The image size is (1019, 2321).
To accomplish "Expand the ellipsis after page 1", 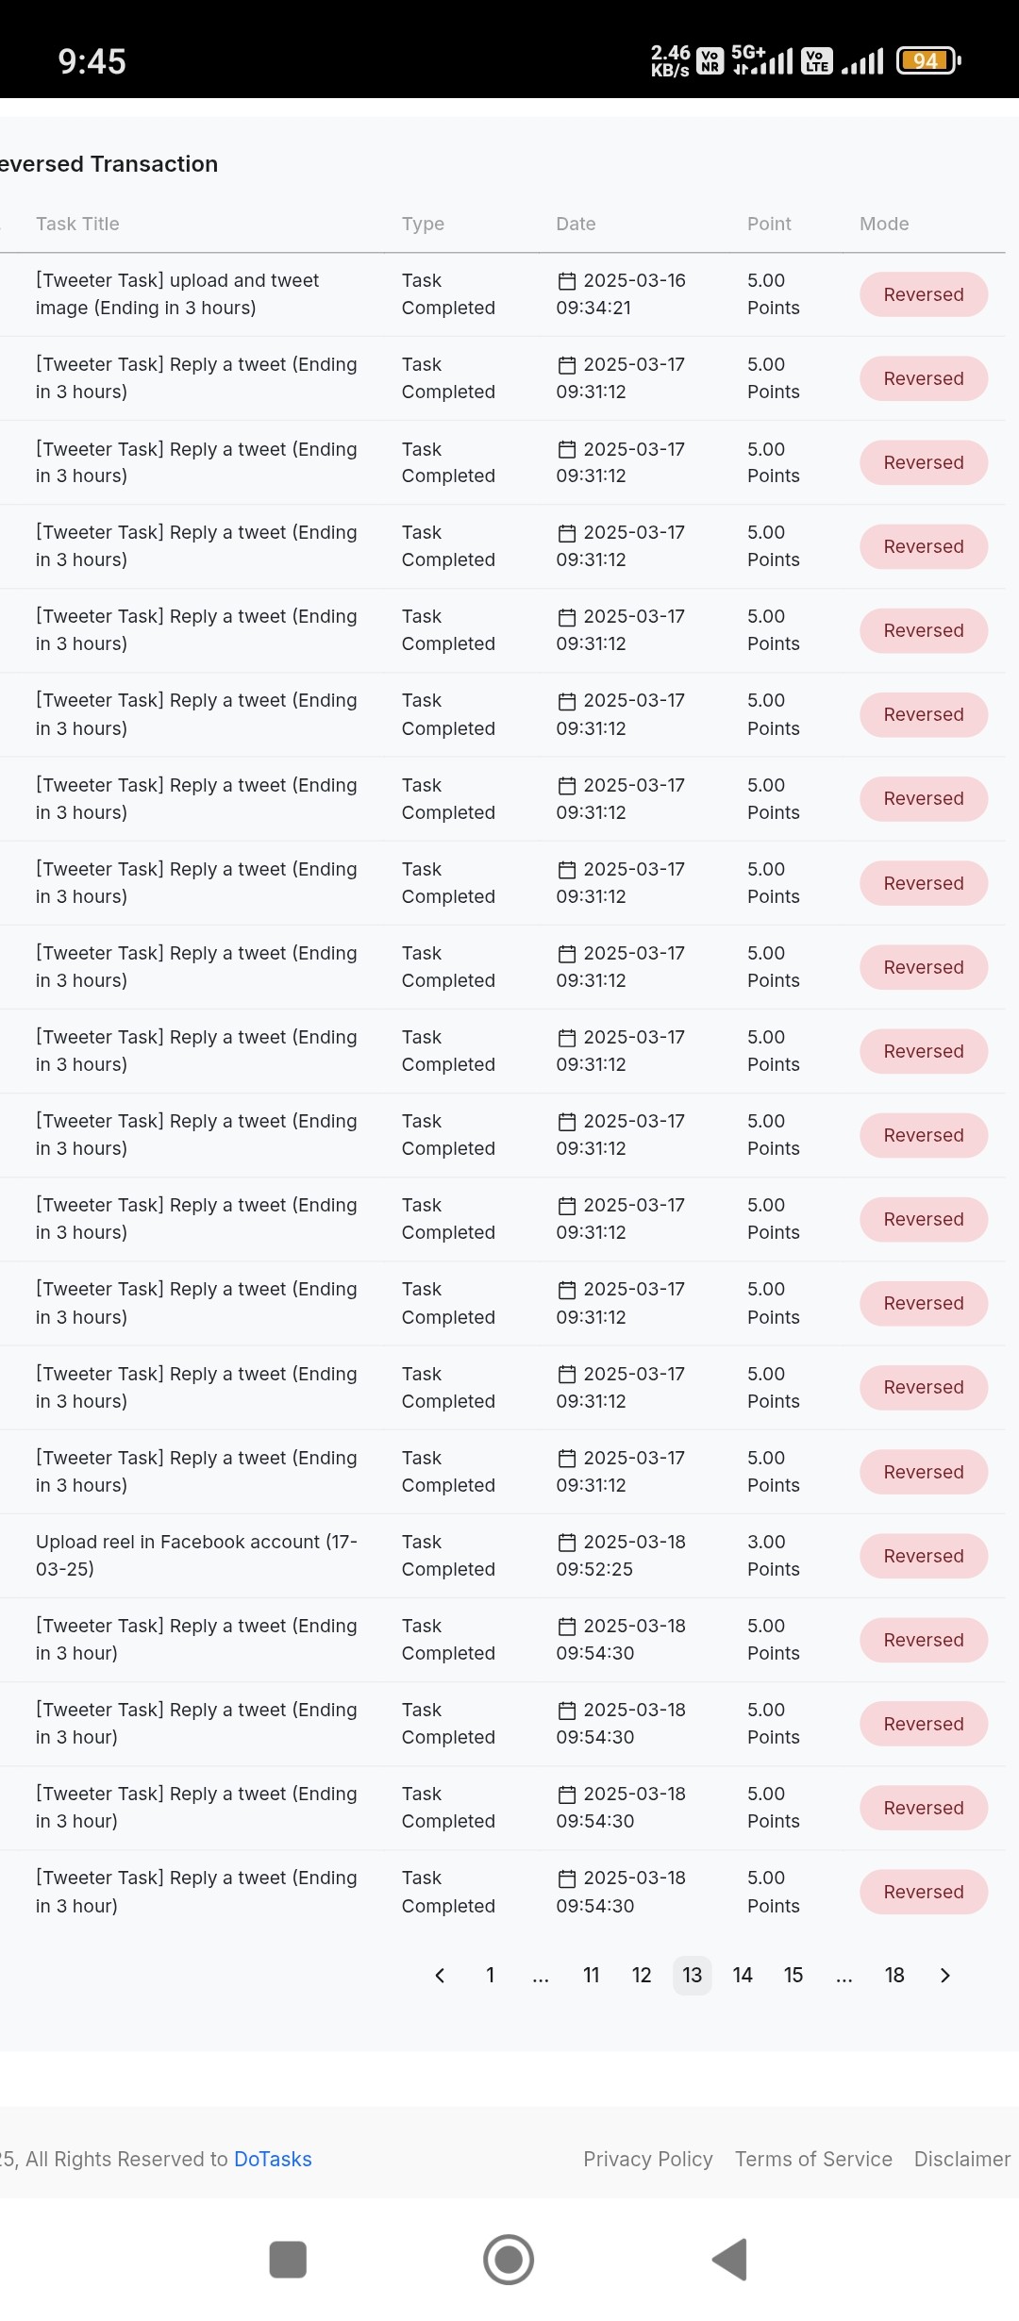I will coord(541,1975).
